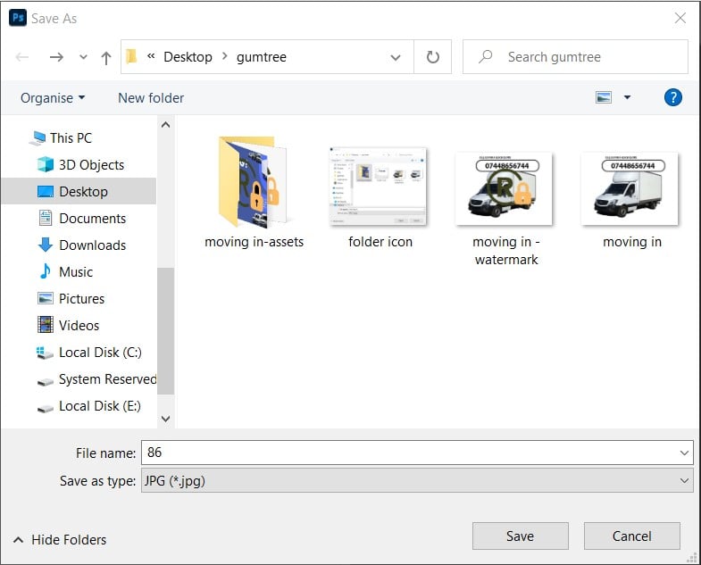Open the File name history dropdown

[684, 453]
